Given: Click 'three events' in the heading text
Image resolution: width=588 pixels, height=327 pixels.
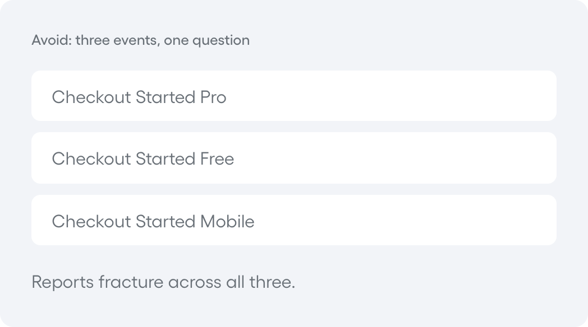Looking at the screenshot, I should (x=118, y=40).
